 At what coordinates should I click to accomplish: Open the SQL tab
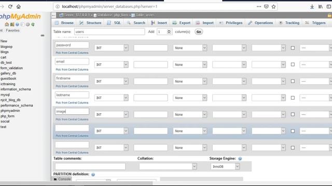(x=114, y=23)
